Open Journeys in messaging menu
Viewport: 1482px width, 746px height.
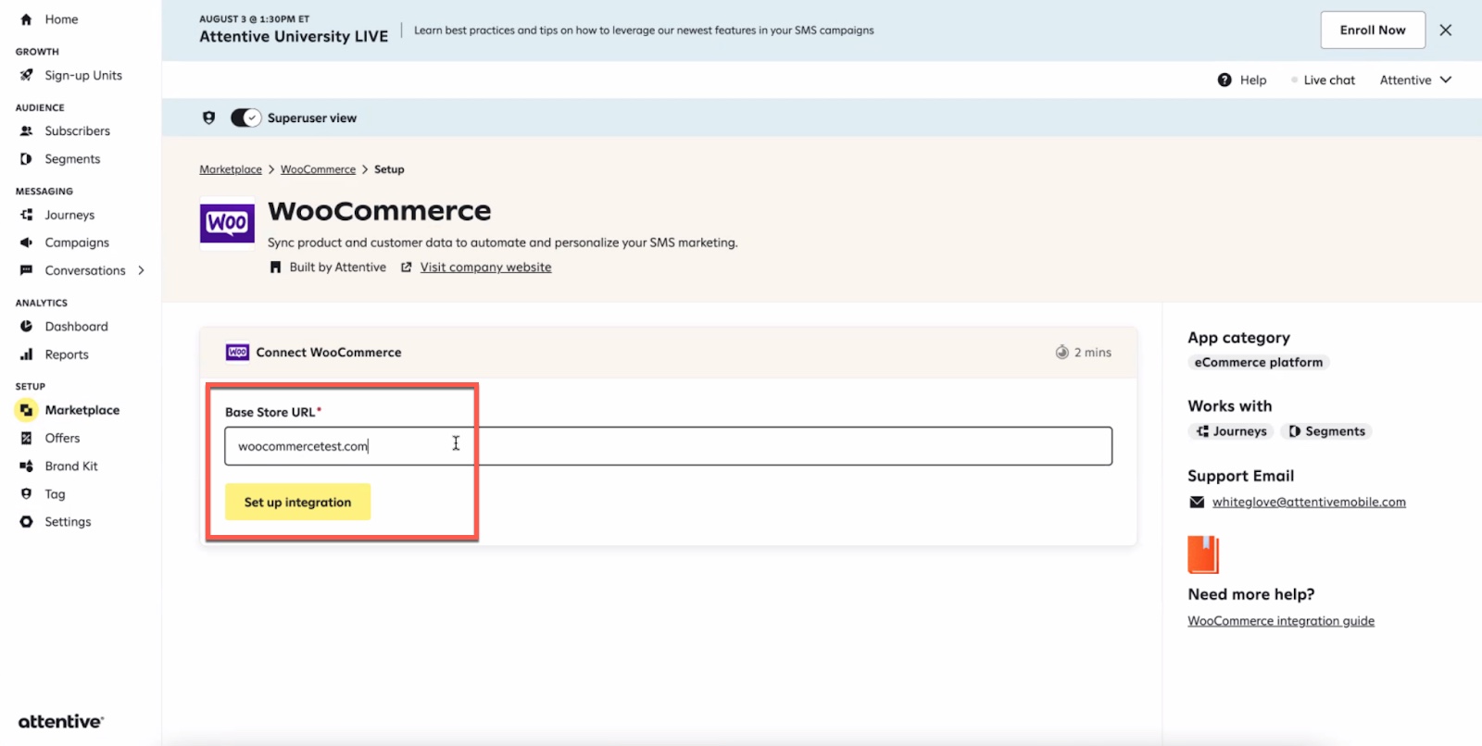(x=69, y=215)
